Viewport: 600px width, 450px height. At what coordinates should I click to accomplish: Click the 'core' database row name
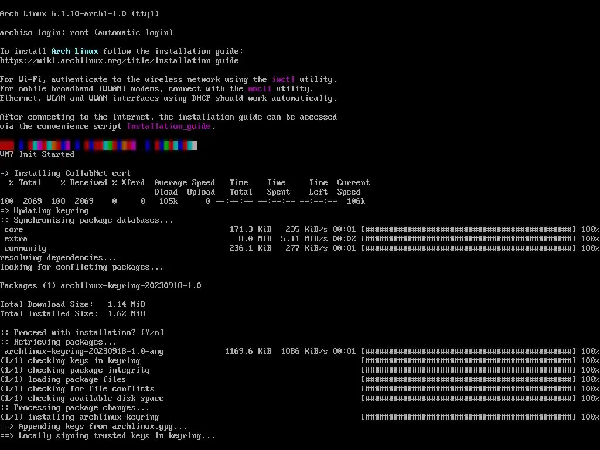click(x=14, y=230)
